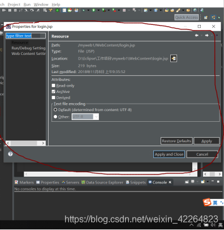Open the Open Console dropdown arrow
Image resolution: width=224 pixels, height=230 pixels.
[208, 182]
